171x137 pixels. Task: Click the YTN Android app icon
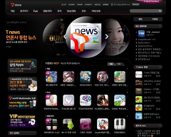141,34
